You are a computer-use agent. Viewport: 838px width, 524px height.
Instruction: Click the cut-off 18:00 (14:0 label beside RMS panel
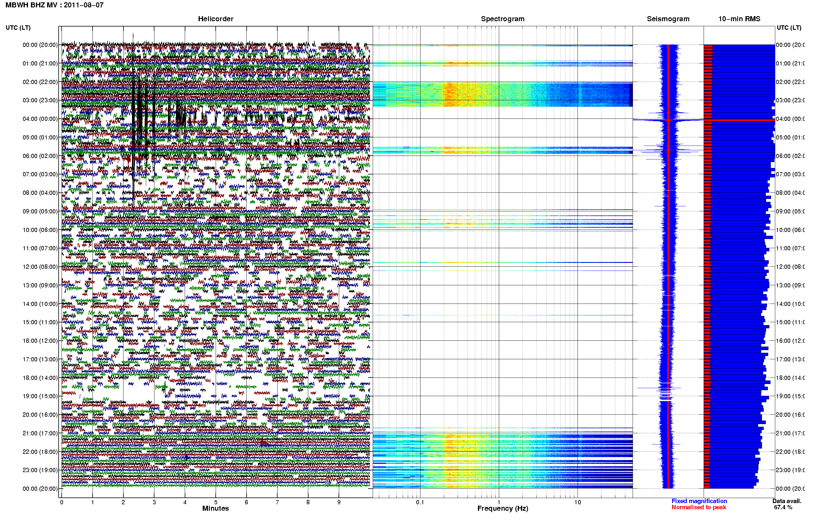pyautogui.click(x=790, y=378)
